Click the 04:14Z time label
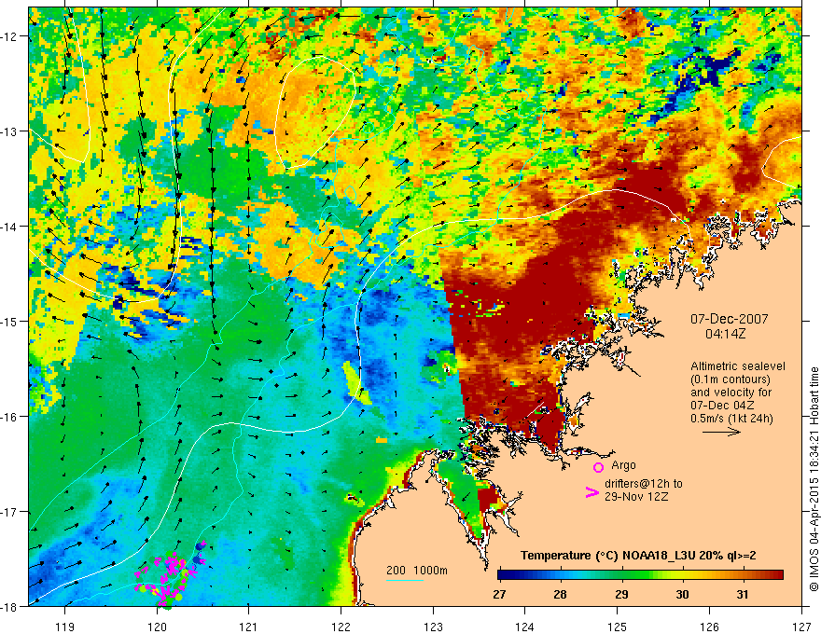The width and height of the screenshot is (821, 634). pos(725,334)
